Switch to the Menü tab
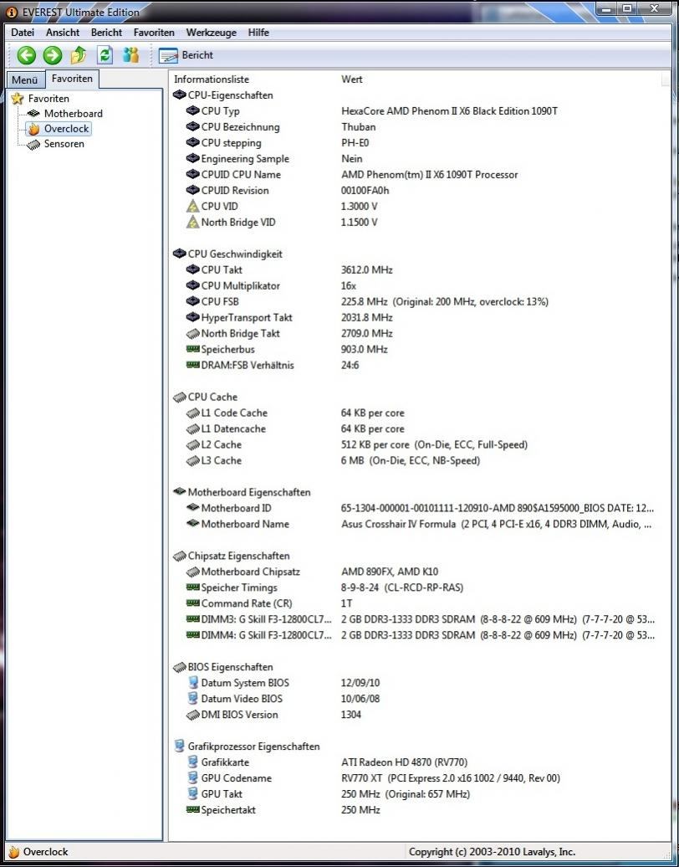The image size is (679, 867). tap(25, 80)
